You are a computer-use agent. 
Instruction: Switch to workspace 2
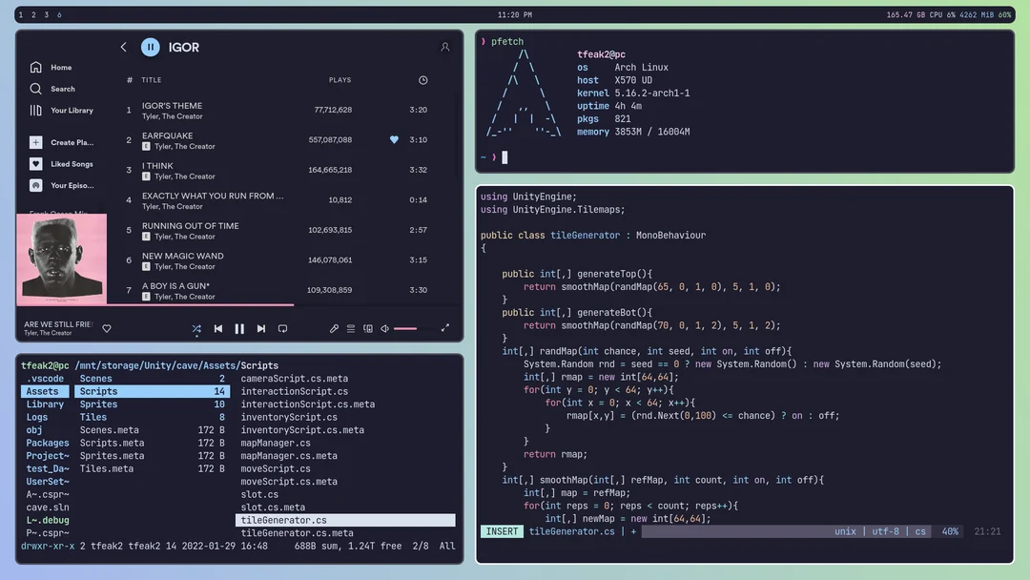click(32, 14)
